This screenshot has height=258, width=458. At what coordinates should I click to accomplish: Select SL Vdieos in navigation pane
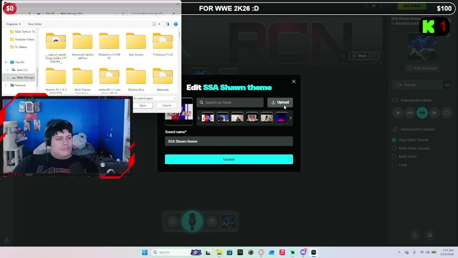18,47
